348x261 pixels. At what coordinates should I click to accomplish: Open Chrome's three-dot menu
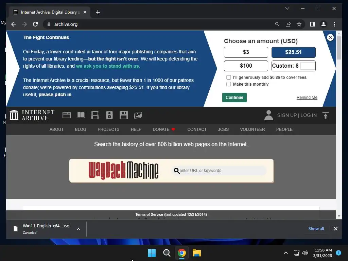[x=334, y=24]
